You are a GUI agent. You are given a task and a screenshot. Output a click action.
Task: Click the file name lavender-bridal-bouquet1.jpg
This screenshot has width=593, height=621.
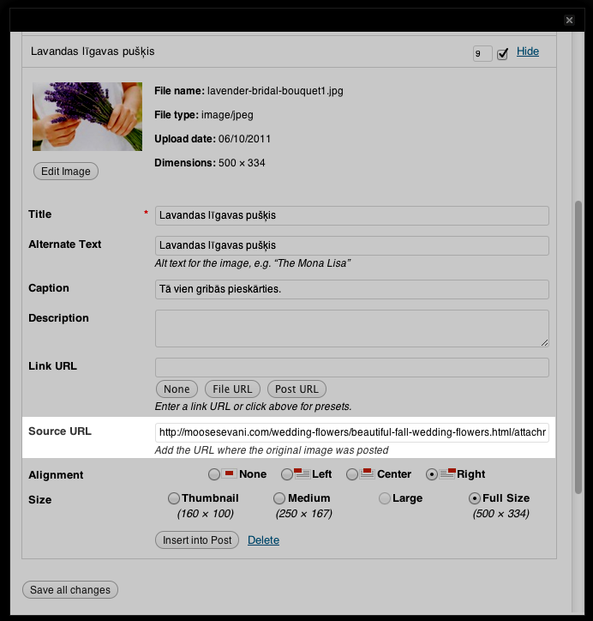pyautogui.click(x=275, y=91)
